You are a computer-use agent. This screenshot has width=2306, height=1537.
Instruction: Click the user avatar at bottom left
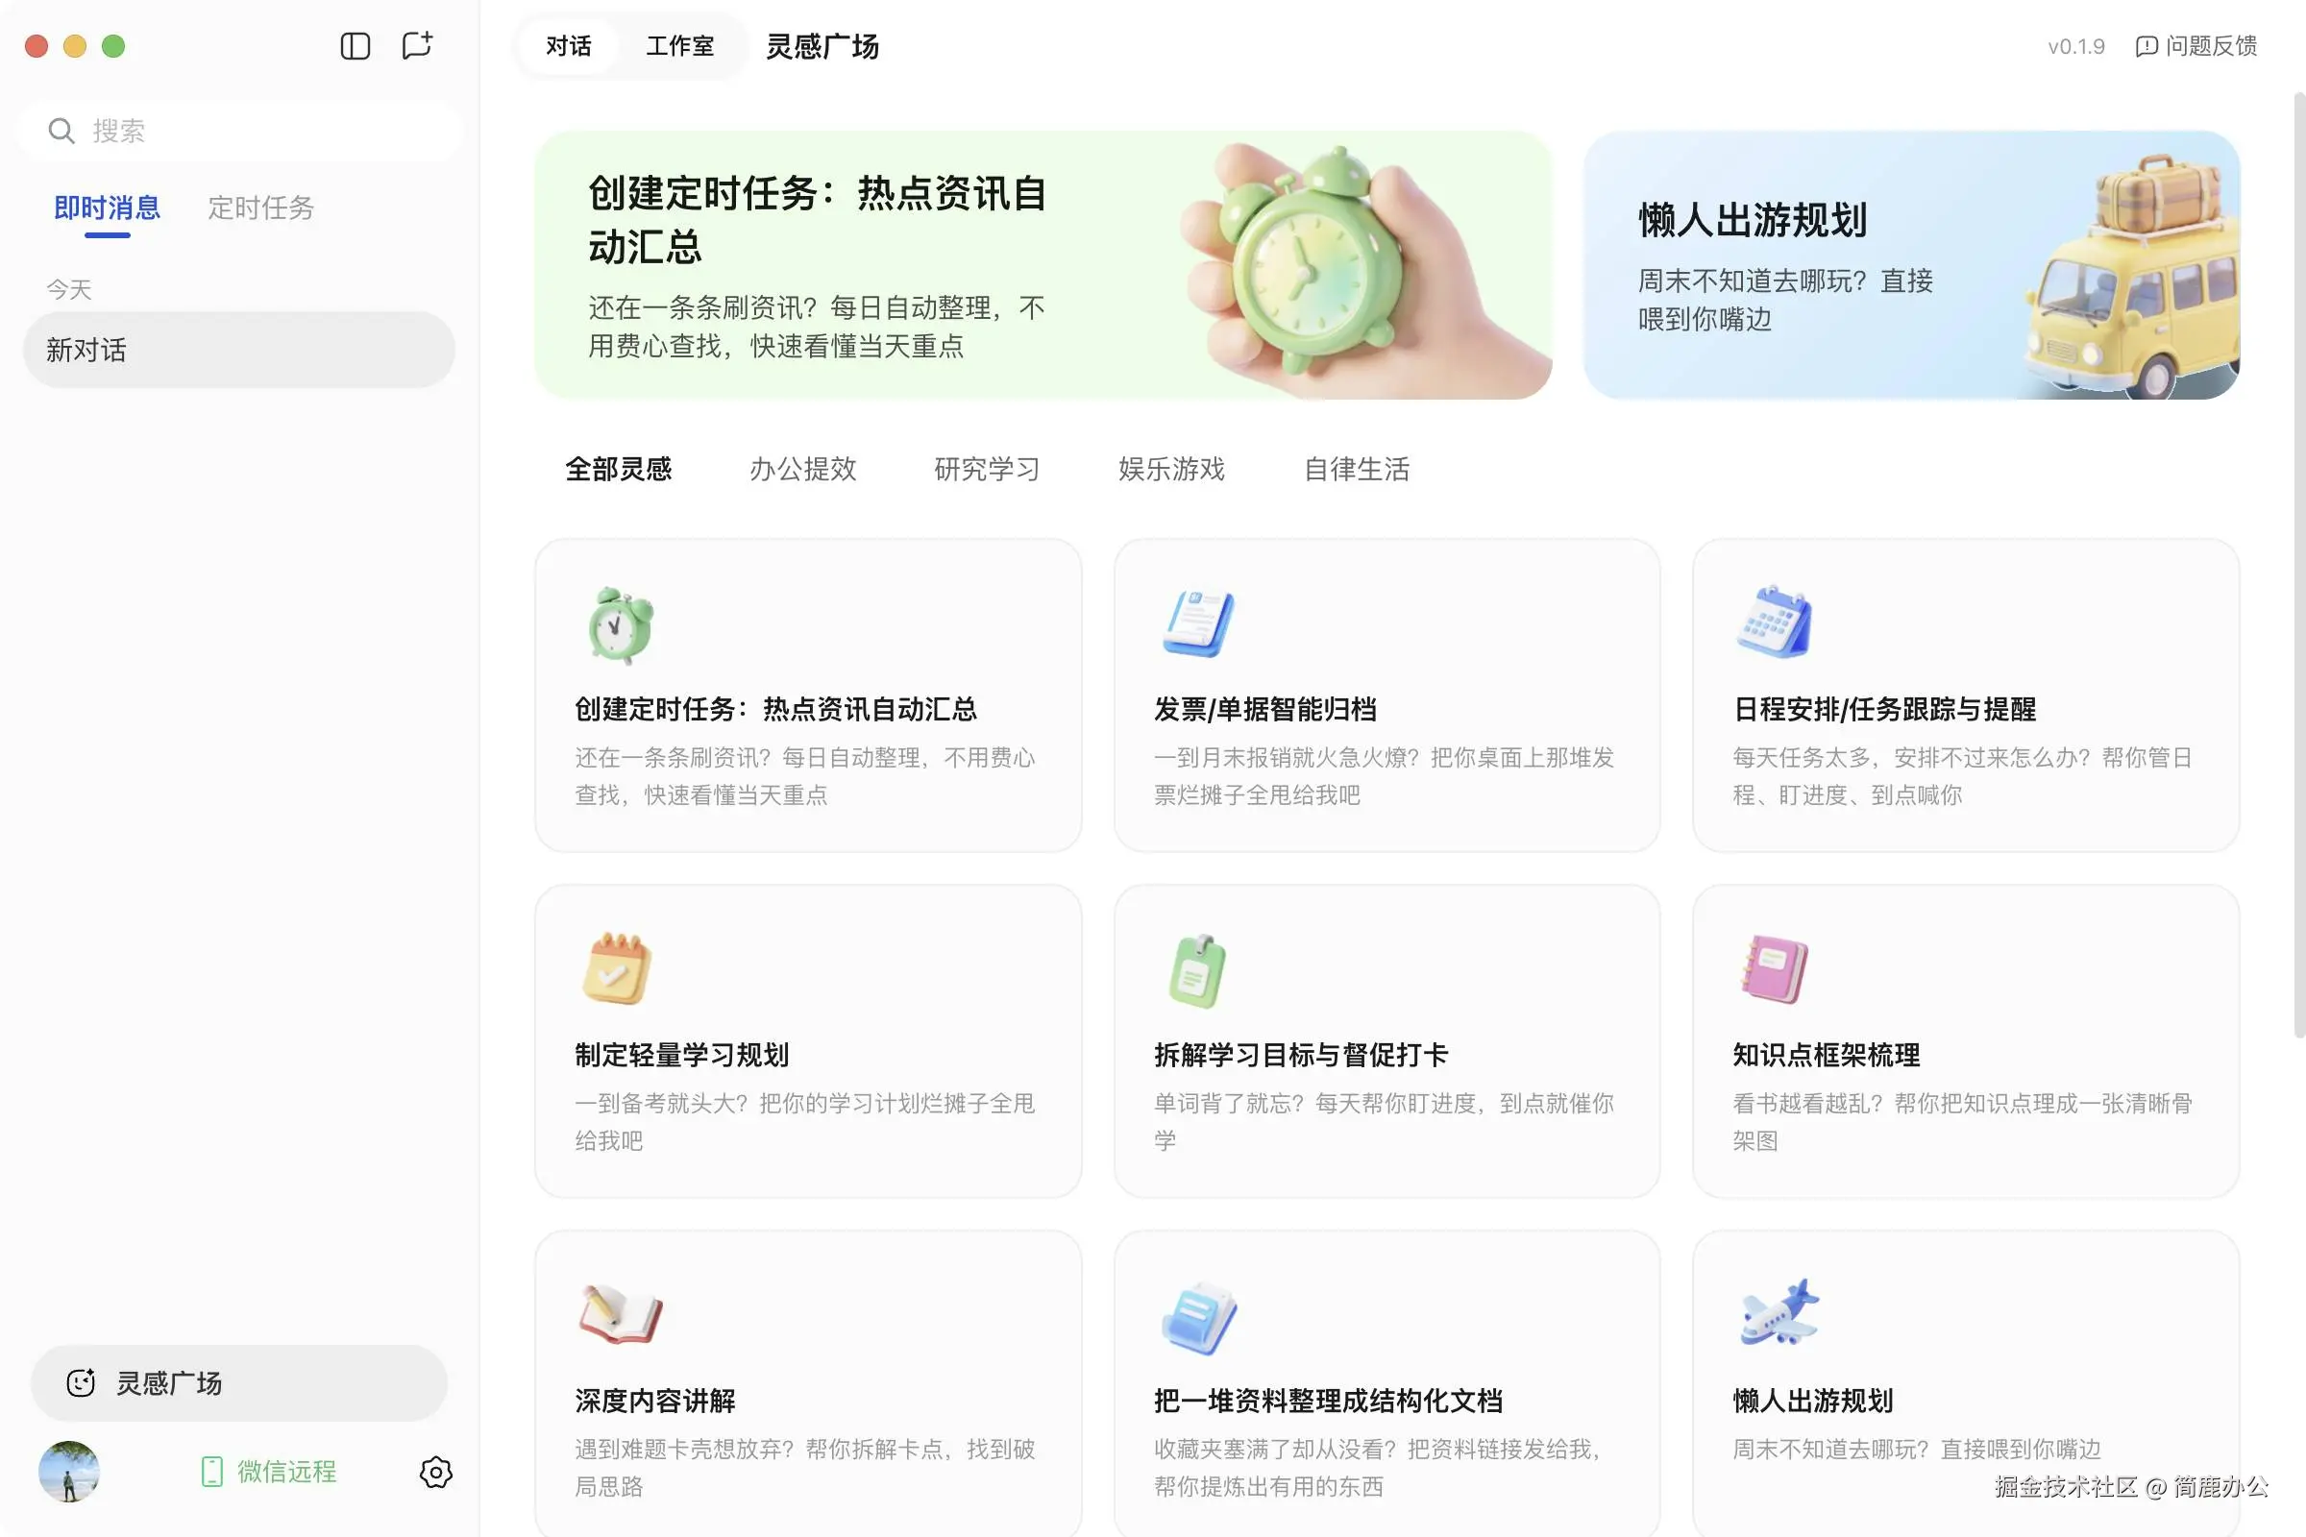(67, 1471)
